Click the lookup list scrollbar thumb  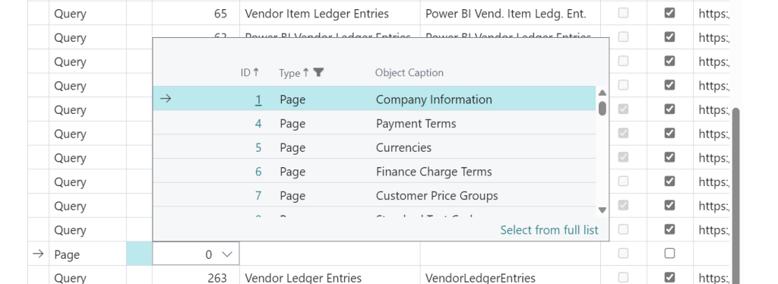pos(602,108)
